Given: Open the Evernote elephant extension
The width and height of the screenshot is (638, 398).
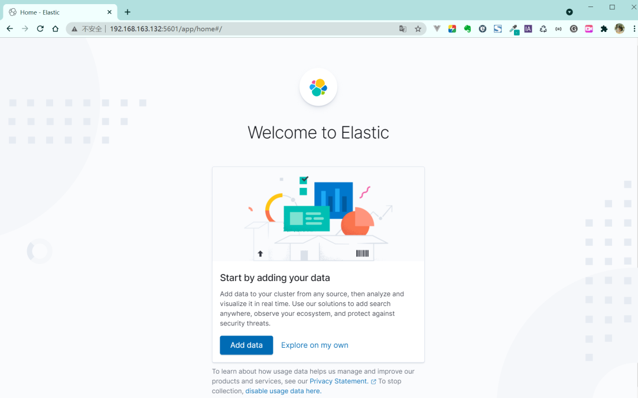Looking at the screenshot, I should point(467,29).
